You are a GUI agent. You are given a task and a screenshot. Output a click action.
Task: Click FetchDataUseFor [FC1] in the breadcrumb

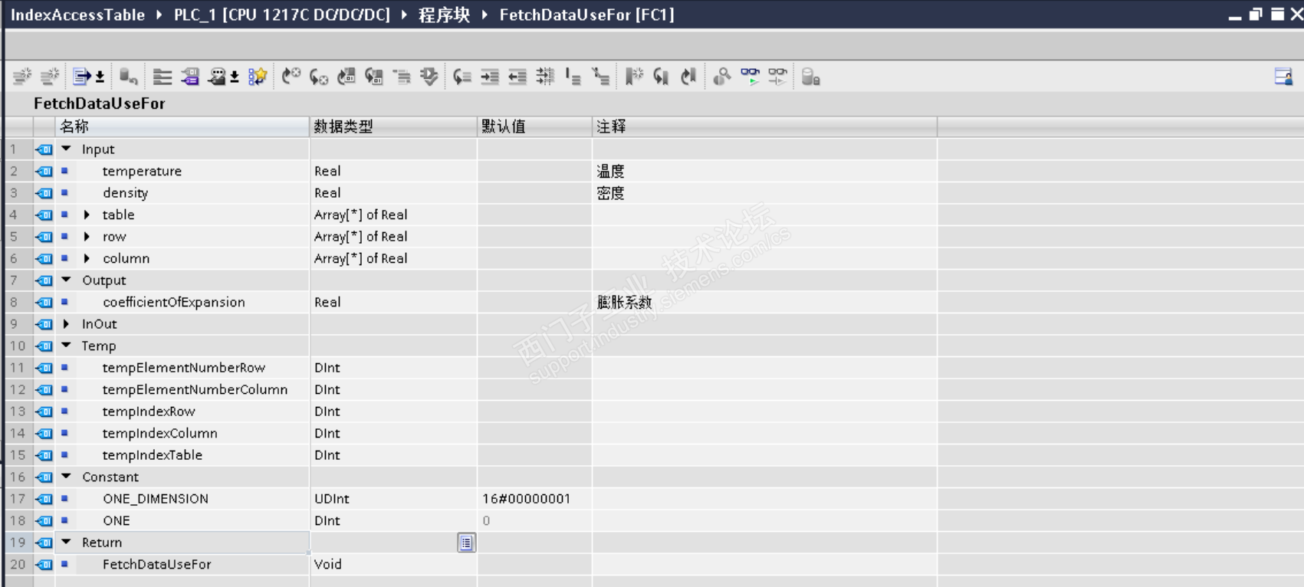(x=586, y=15)
